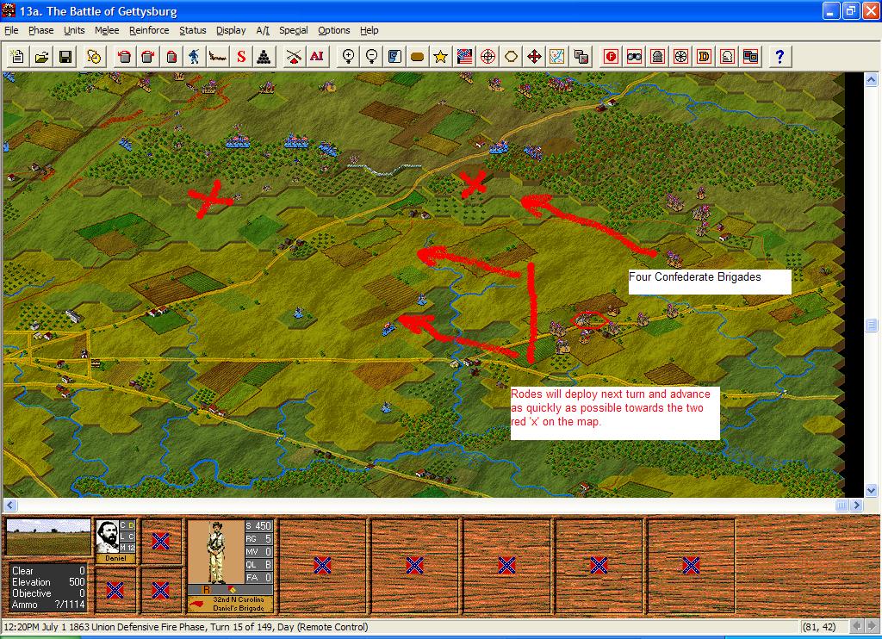Click the map's vertical scrollbar up arrow
Screen dimensions: 882x639
pyautogui.click(x=872, y=80)
